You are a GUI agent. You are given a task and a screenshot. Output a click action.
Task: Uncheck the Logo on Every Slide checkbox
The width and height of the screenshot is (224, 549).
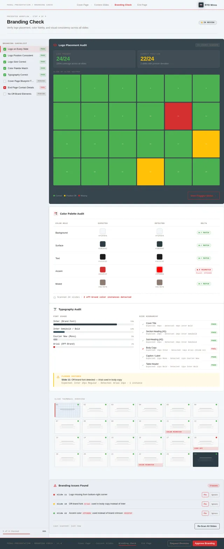pyautogui.click(x=5, y=49)
